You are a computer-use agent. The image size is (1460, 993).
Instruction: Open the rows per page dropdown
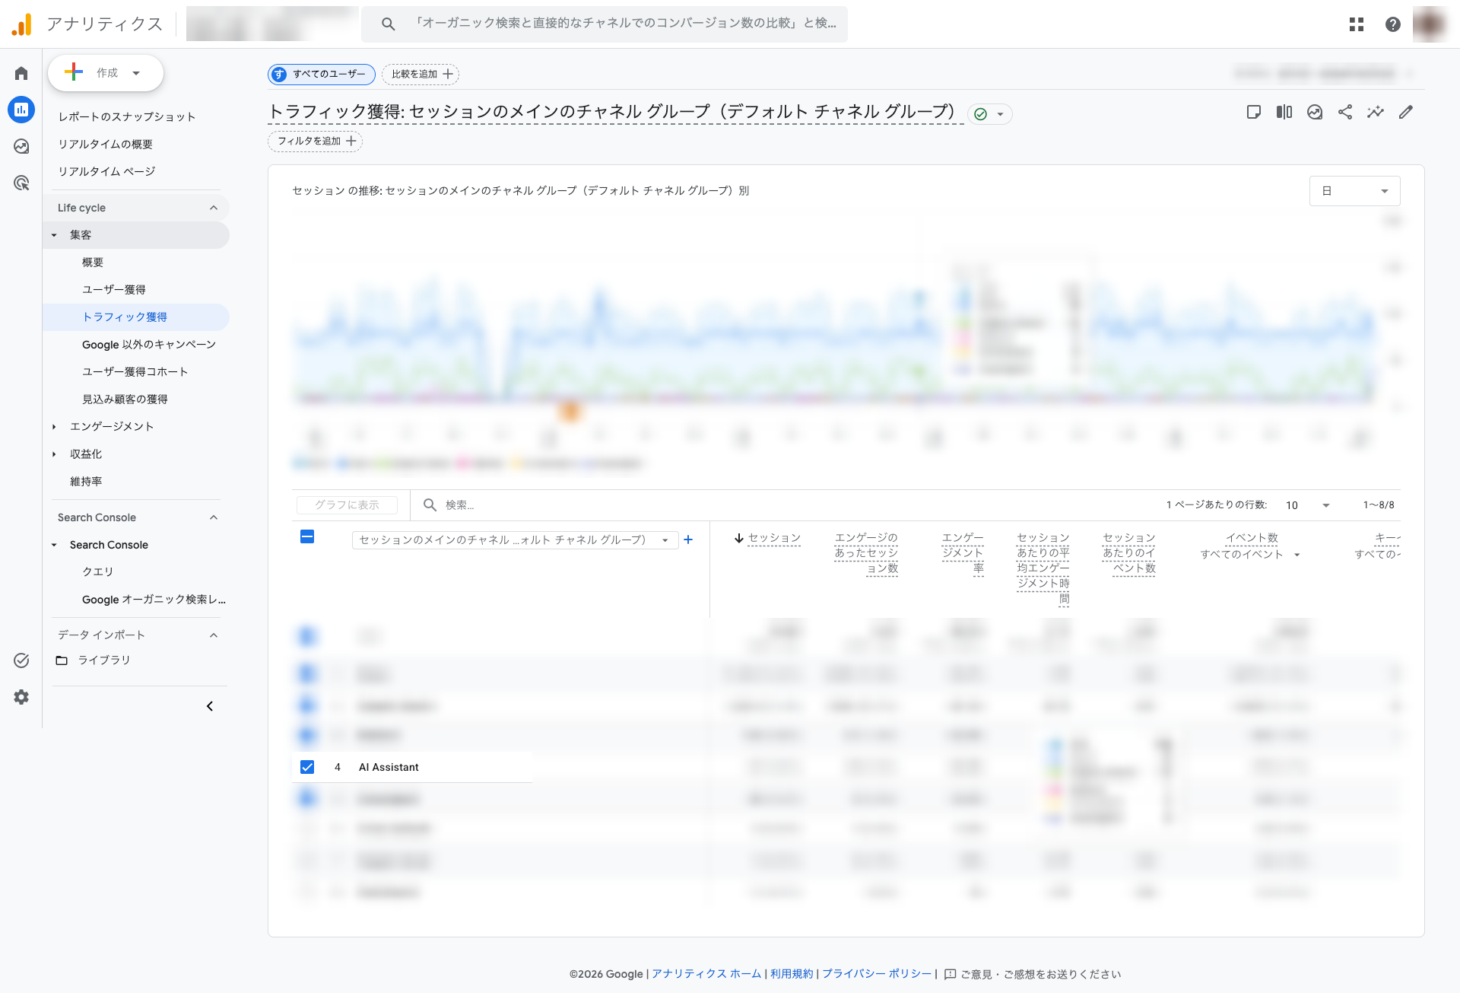point(1307,505)
